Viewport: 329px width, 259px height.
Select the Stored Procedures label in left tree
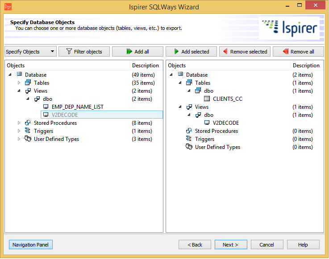55,123
